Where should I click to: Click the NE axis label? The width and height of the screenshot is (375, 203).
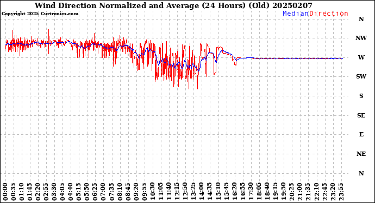point(361,154)
